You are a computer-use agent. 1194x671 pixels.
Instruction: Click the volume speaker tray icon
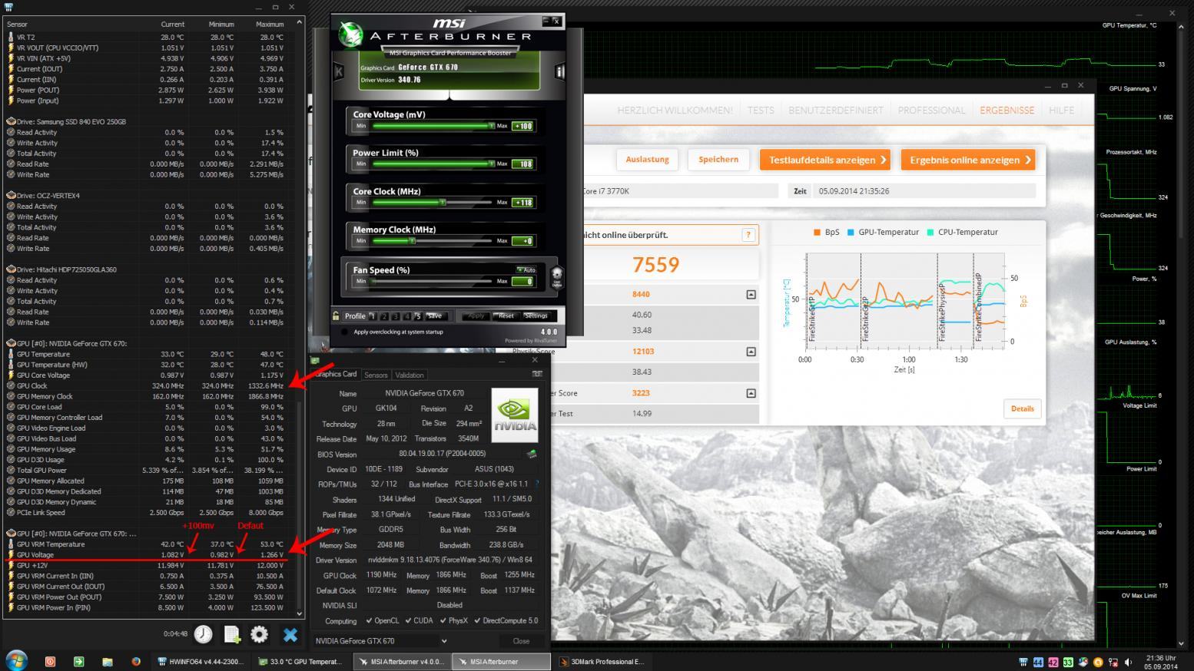coord(1128,662)
